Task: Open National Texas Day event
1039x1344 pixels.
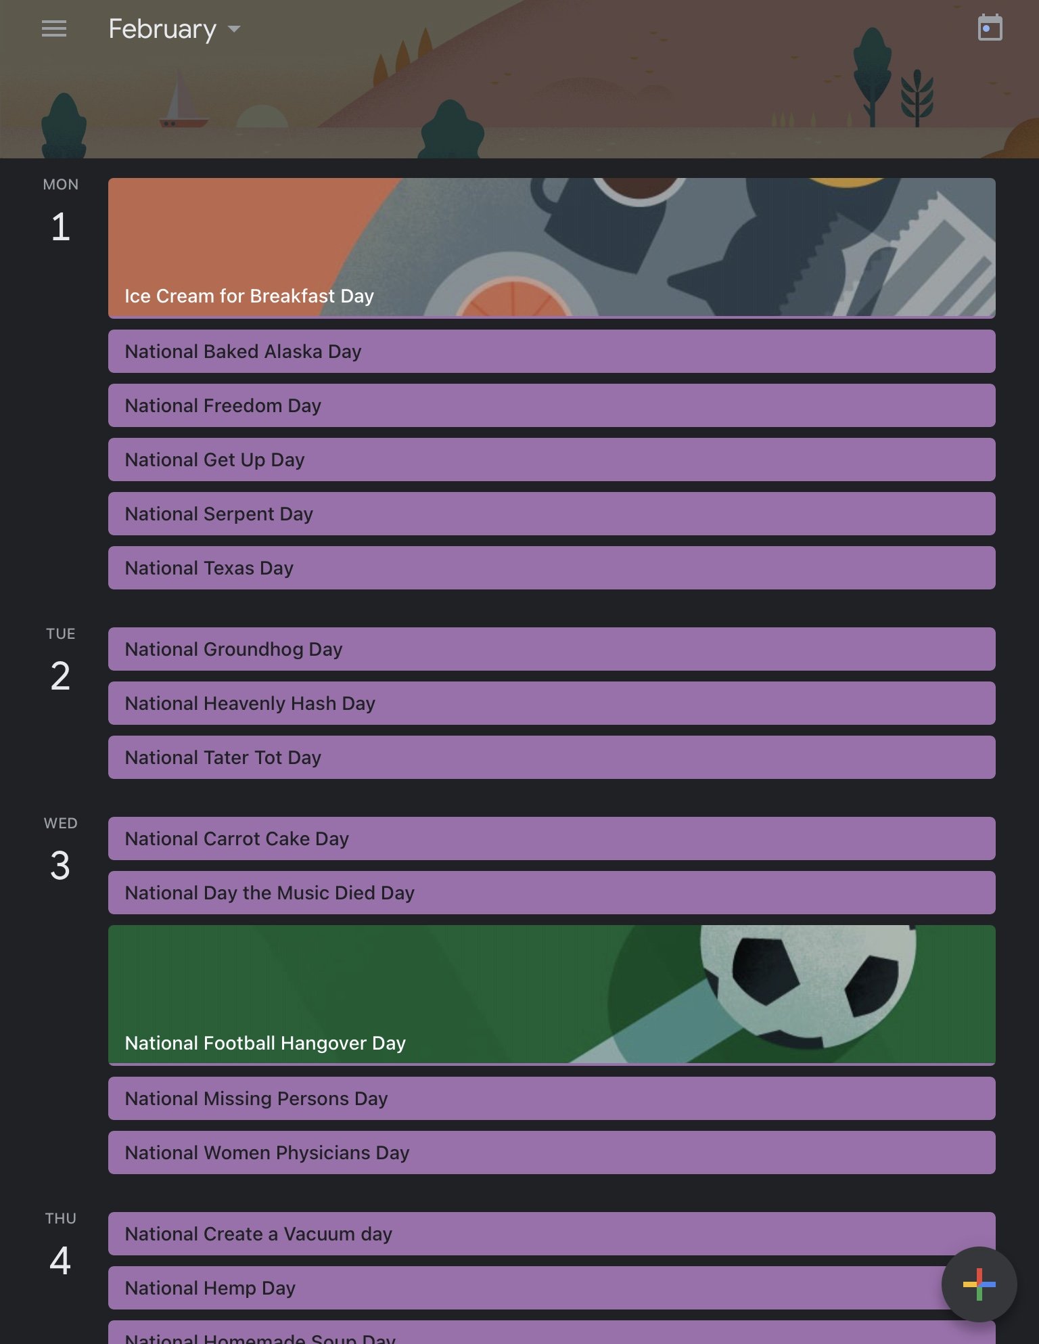Action: click(551, 568)
